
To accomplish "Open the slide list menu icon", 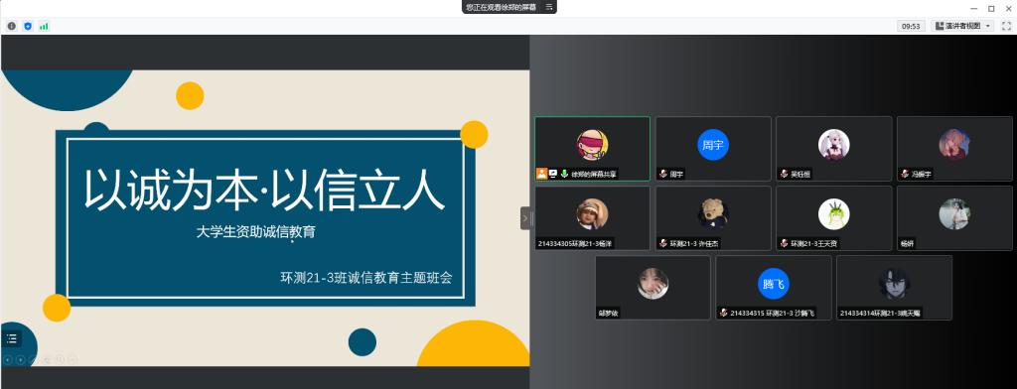I will tap(12, 337).
